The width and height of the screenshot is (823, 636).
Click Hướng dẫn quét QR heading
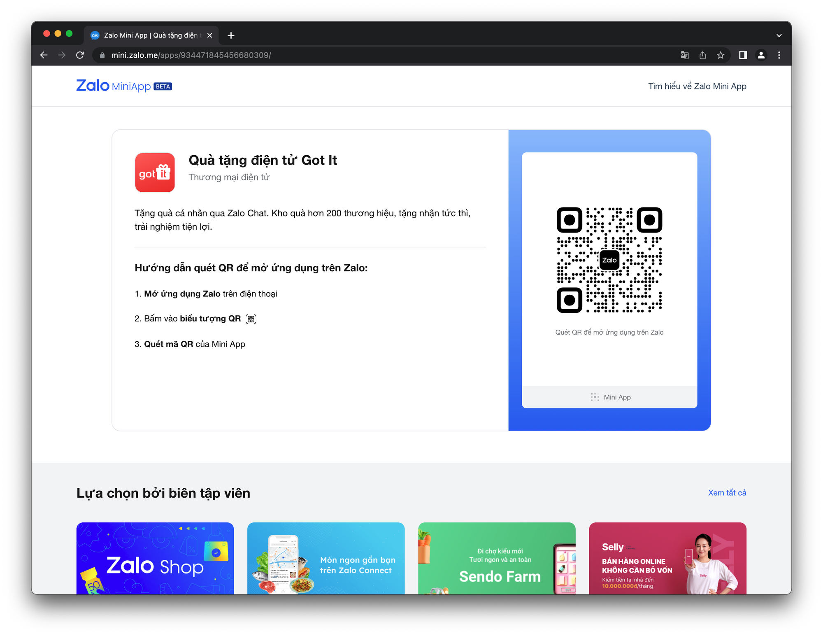[251, 268]
